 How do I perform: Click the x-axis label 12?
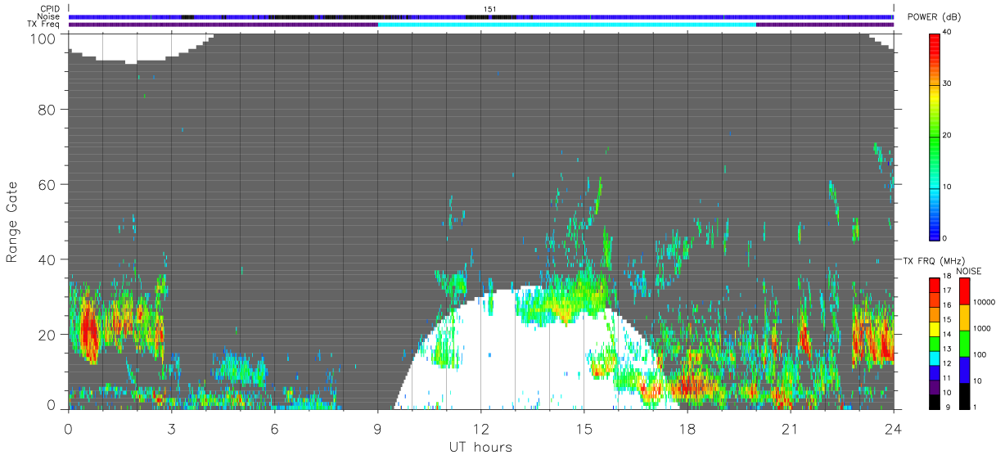(x=480, y=429)
